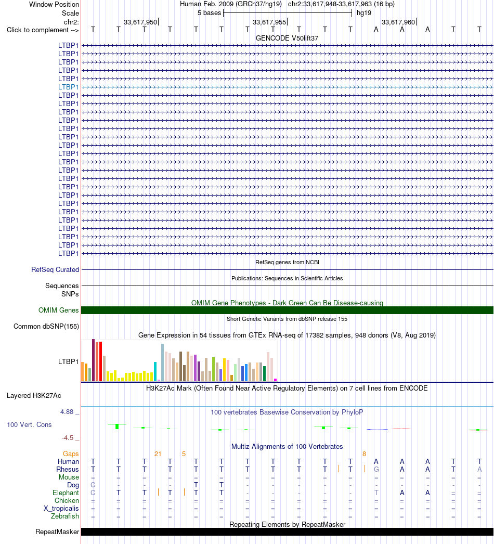
Task: Click the 100 Vert. Cons label
Action: 30,425
